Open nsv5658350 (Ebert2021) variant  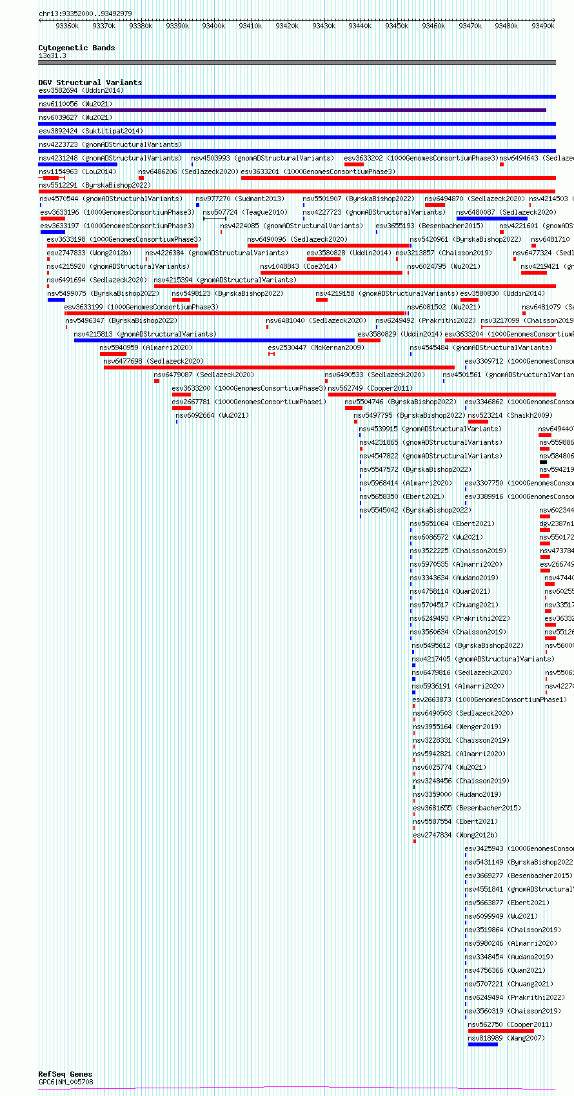point(402,496)
